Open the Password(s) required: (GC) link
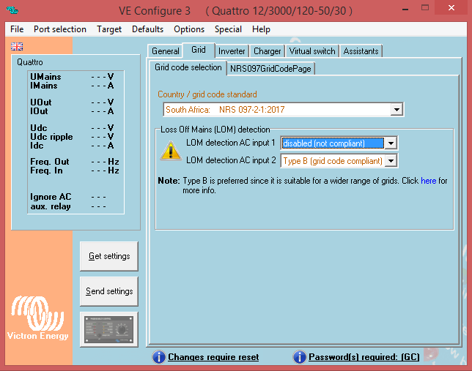Image resolution: width=472 pixels, height=371 pixels. [364, 357]
